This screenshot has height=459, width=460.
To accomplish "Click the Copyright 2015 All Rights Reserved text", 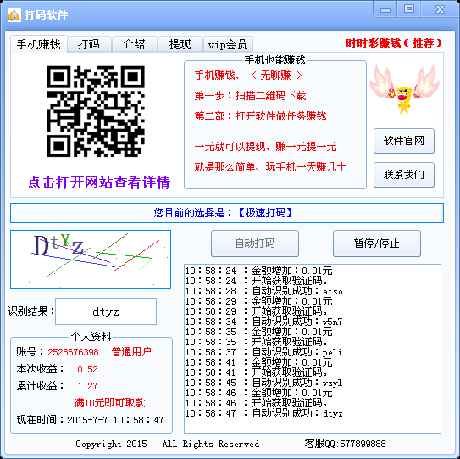I will click(x=167, y=444).
